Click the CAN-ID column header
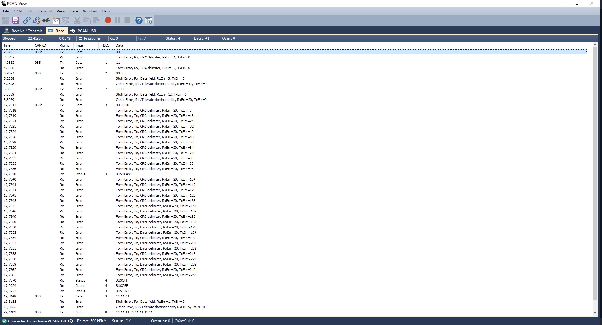Viewport: 602px width, 325px height. point(45,45)
